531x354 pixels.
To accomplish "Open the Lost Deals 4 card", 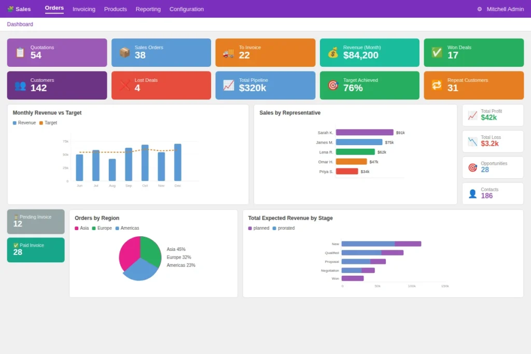I will point(161,86).
